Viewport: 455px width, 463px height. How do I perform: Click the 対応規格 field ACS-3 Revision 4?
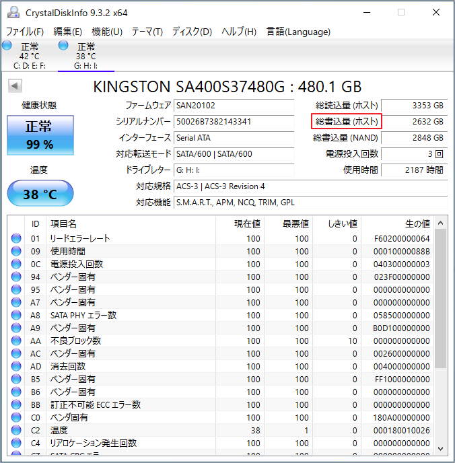(310, 186)
